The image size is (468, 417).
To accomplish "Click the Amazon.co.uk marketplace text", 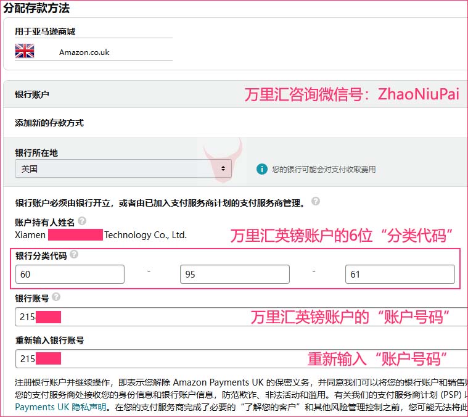I will [x=84, y=52].
